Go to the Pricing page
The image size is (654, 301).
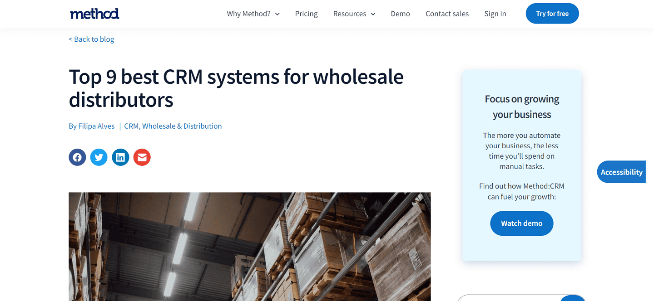point(306,14)
